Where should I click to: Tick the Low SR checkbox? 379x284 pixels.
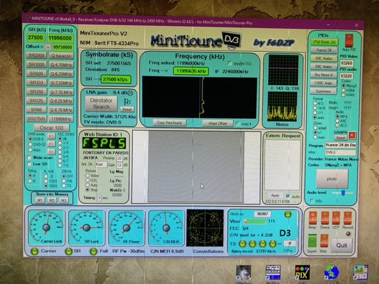pyautogui.click(x=30, y=164)
